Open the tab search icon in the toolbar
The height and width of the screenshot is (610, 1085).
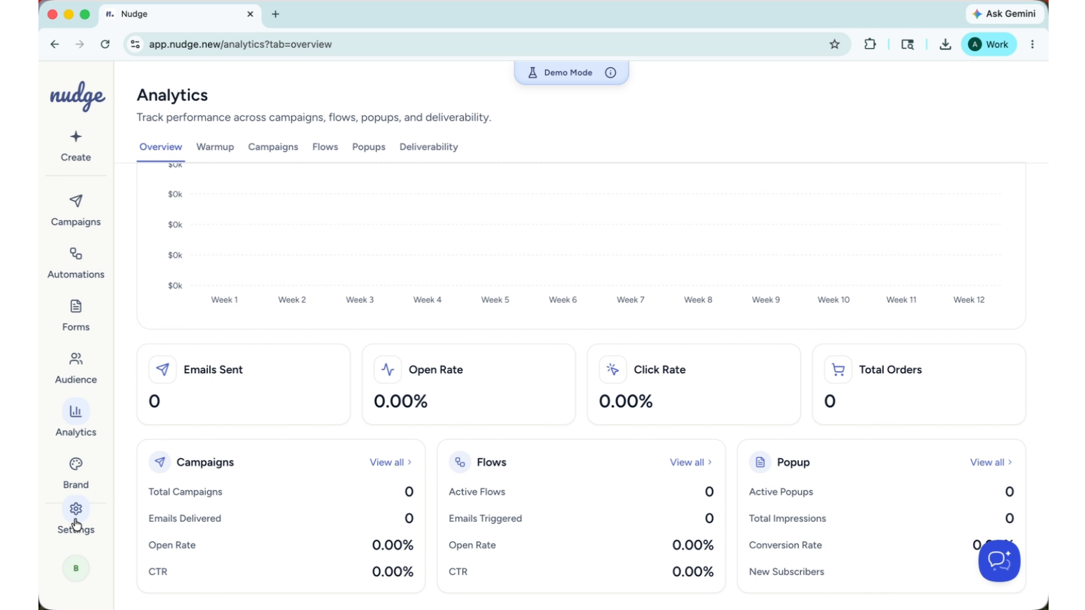point(908,44)
